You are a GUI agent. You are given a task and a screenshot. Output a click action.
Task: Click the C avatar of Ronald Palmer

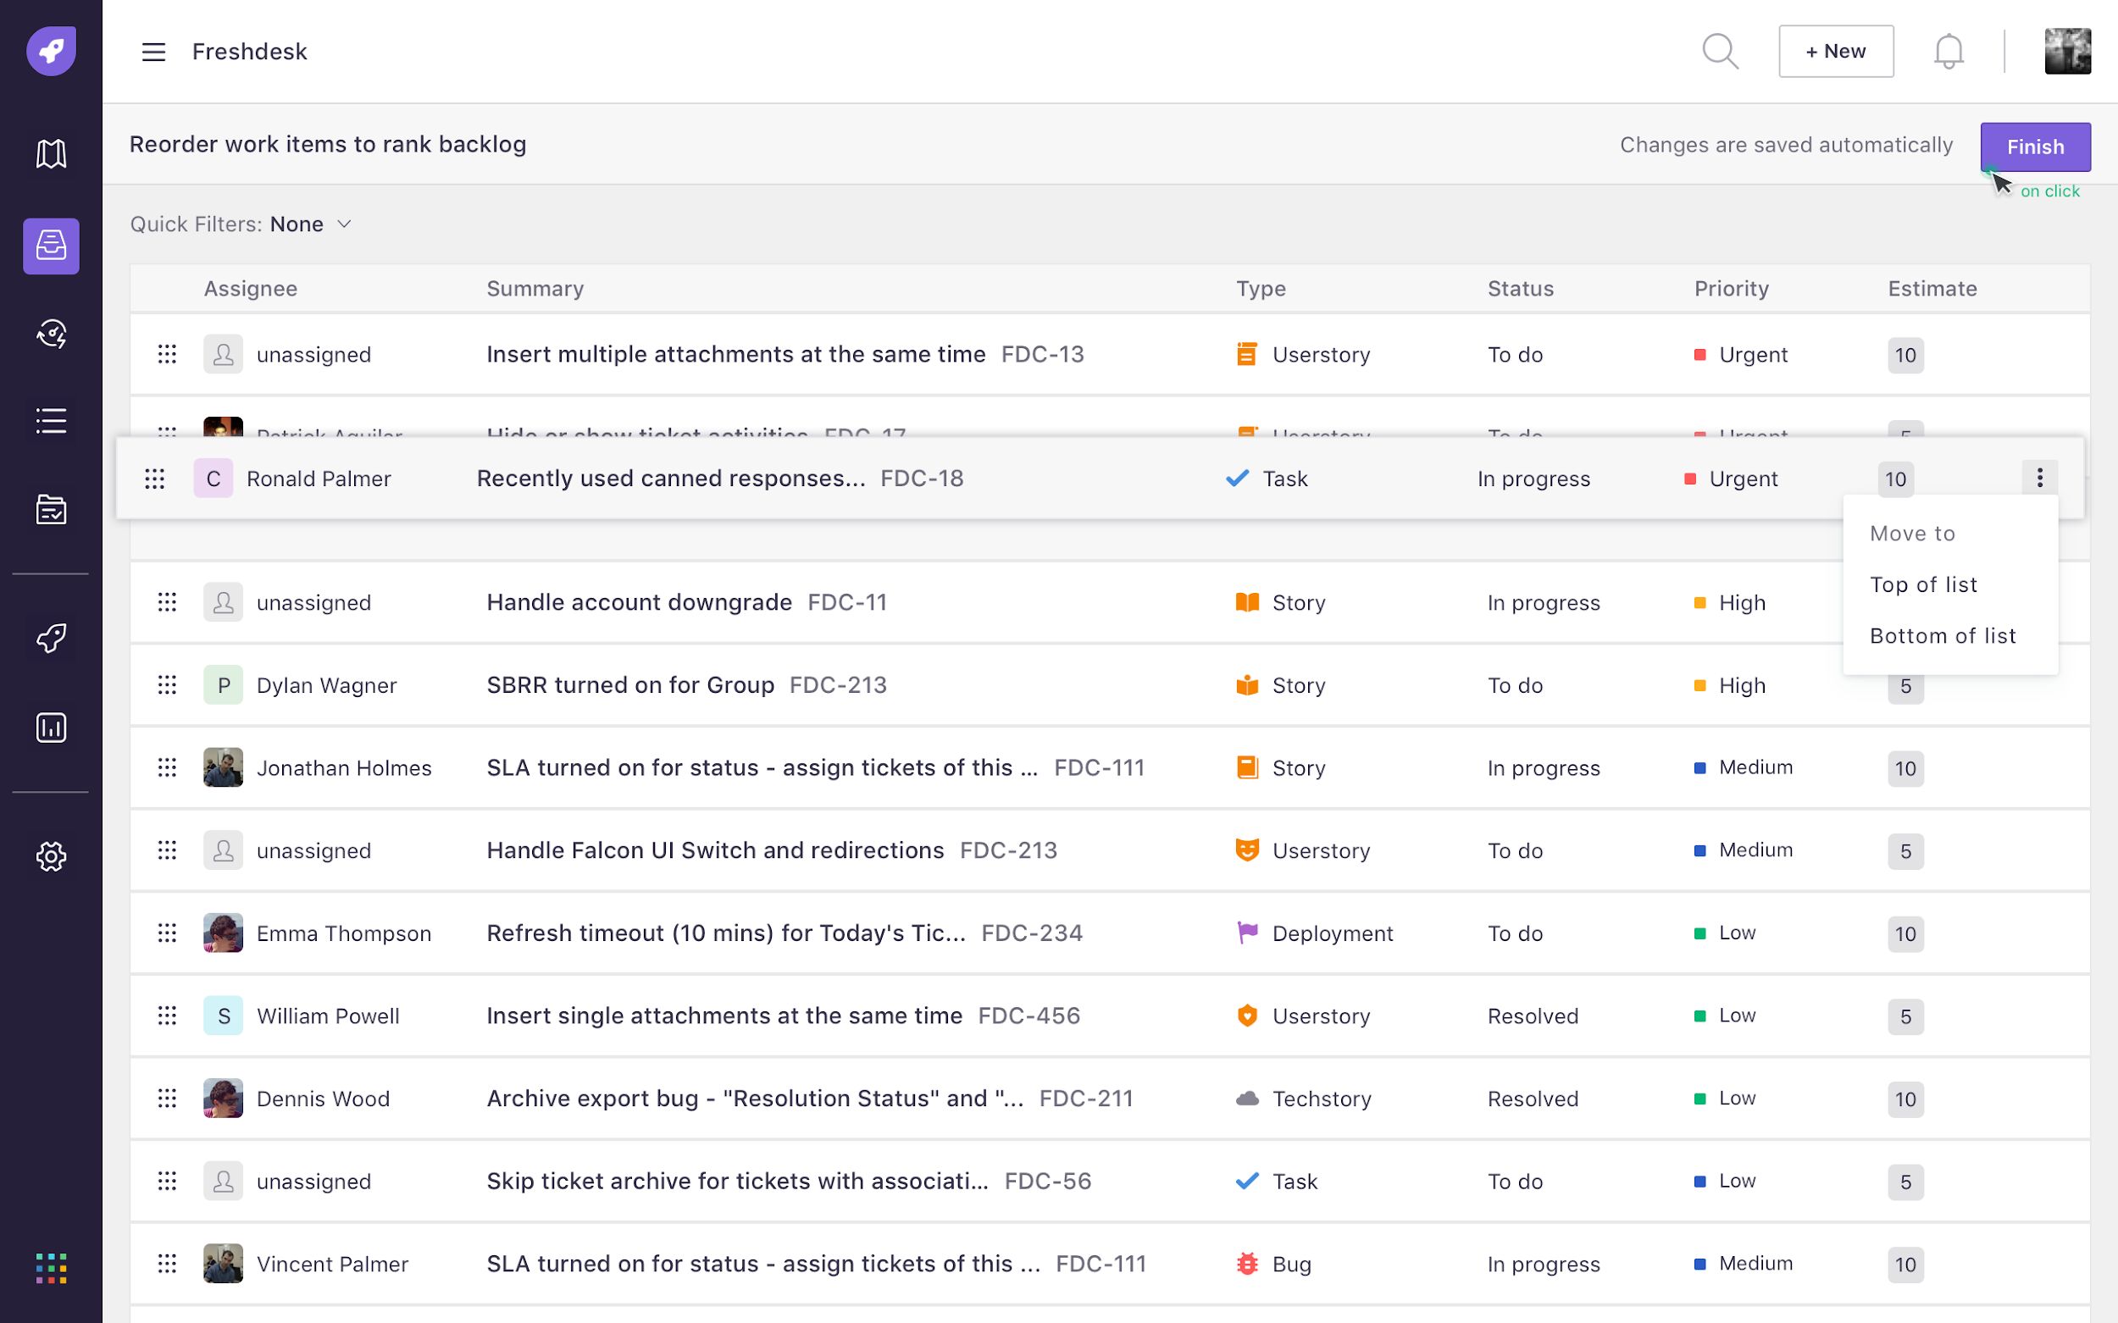point(213,479)
